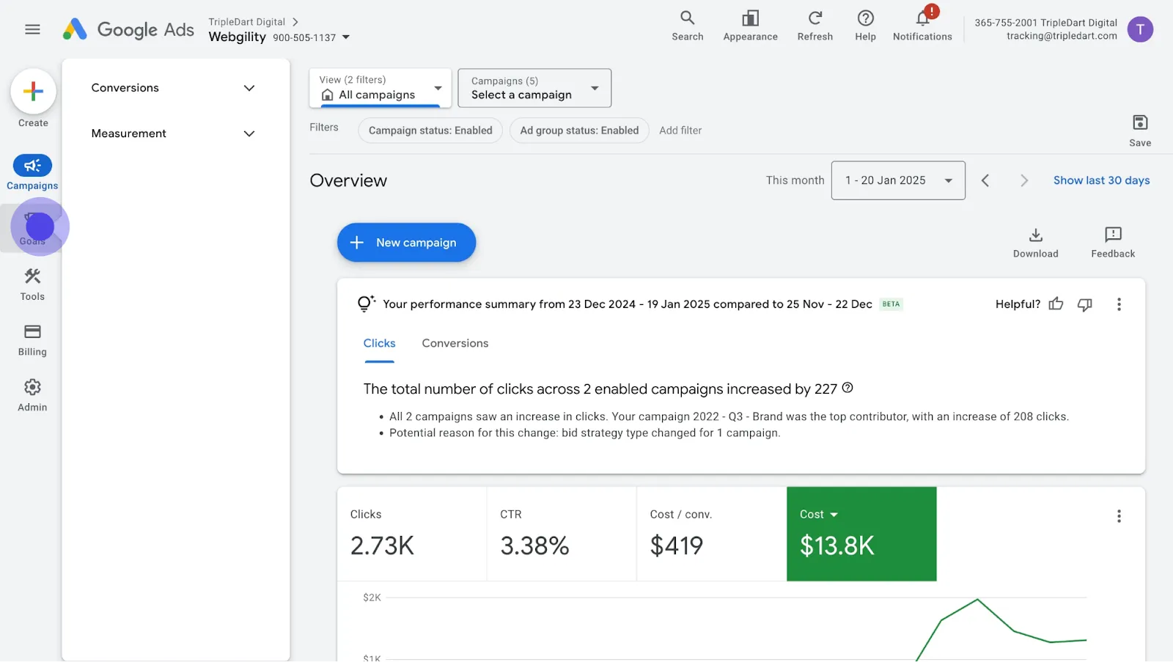Click the lightbulb insights icon
Viewport: 1173px width, 662px height.
366,304
